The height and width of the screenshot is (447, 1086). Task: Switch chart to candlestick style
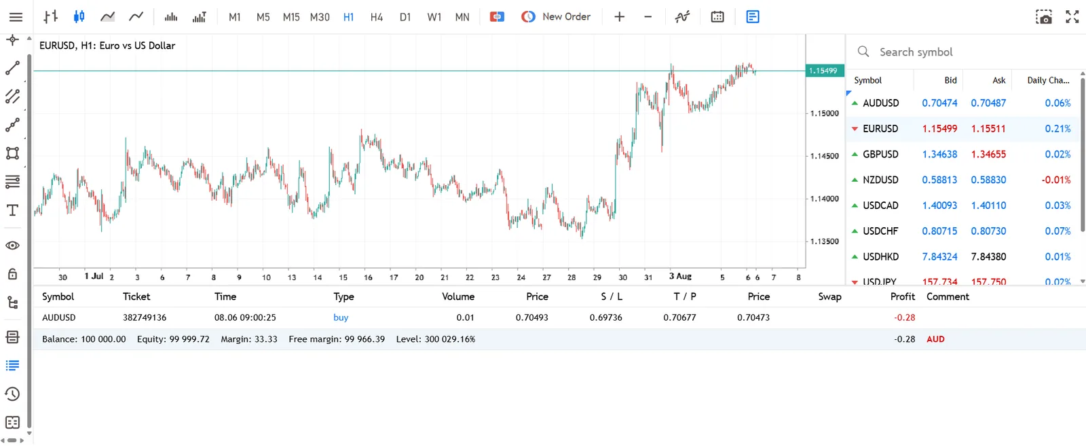pos(79,17)
